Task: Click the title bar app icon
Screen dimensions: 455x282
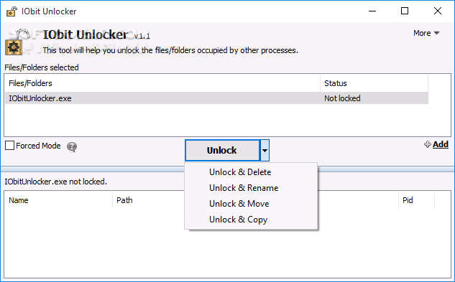Action: coord(12,11)
